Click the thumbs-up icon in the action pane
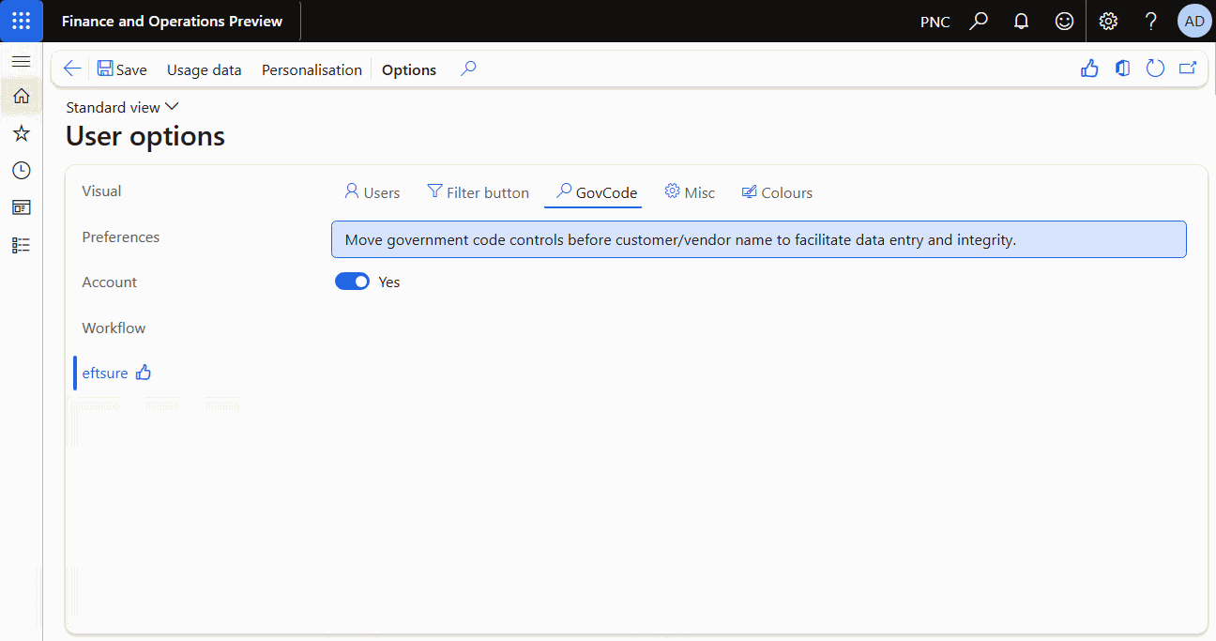The image size is (1216, 641). pyautogui.click(x=1089, y=69)
